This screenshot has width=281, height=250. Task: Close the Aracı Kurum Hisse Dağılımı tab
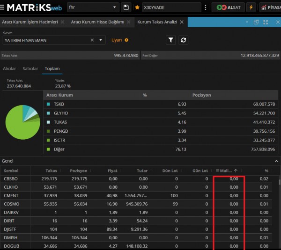click(128, 22)
